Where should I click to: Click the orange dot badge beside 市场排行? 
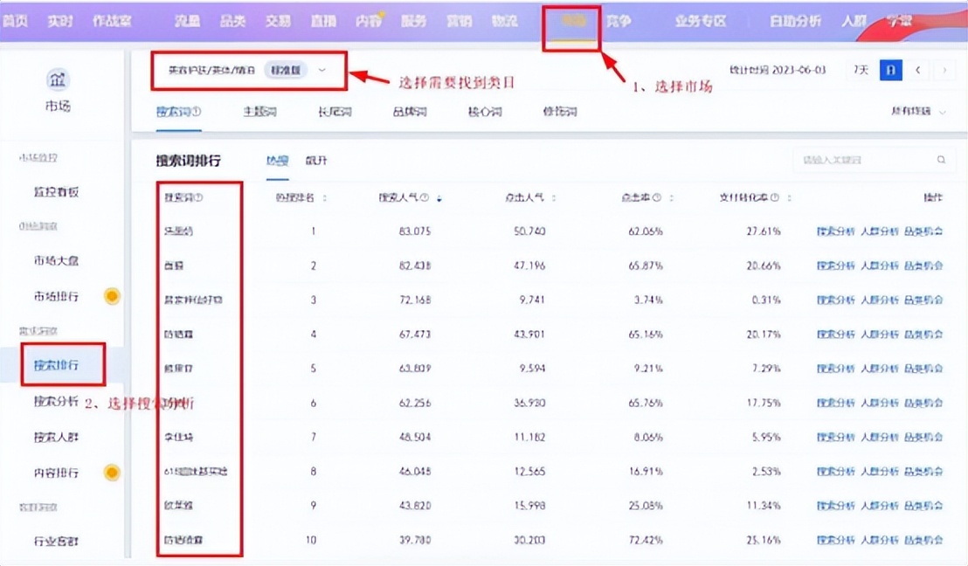111,296
